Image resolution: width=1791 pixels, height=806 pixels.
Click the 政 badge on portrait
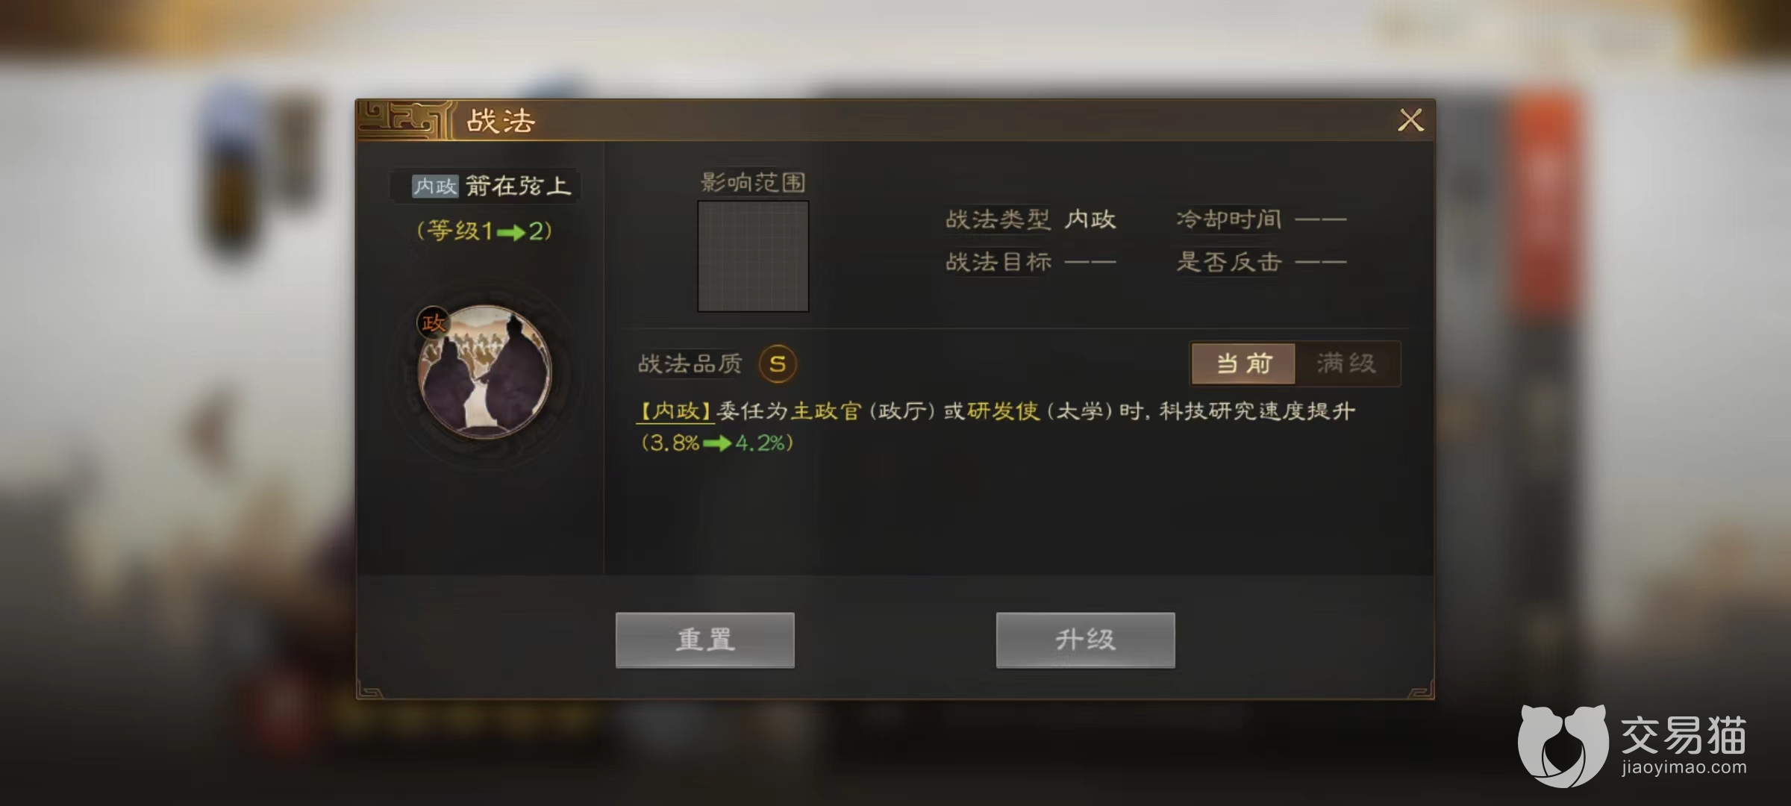click(433, 322)
